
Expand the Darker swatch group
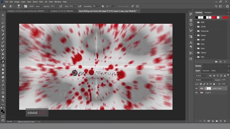pyautogui.click(x=196, y=53)
